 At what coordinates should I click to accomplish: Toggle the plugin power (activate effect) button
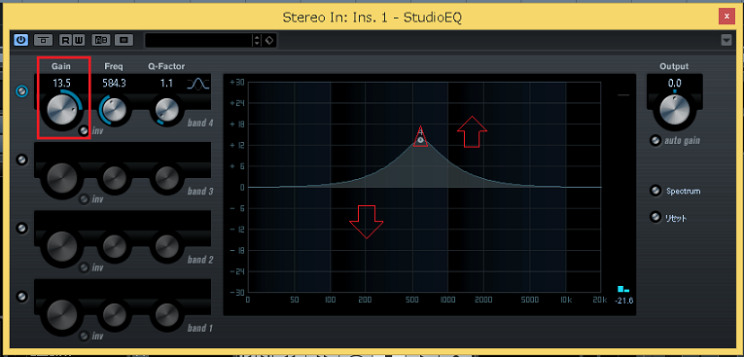coord(20,40)
